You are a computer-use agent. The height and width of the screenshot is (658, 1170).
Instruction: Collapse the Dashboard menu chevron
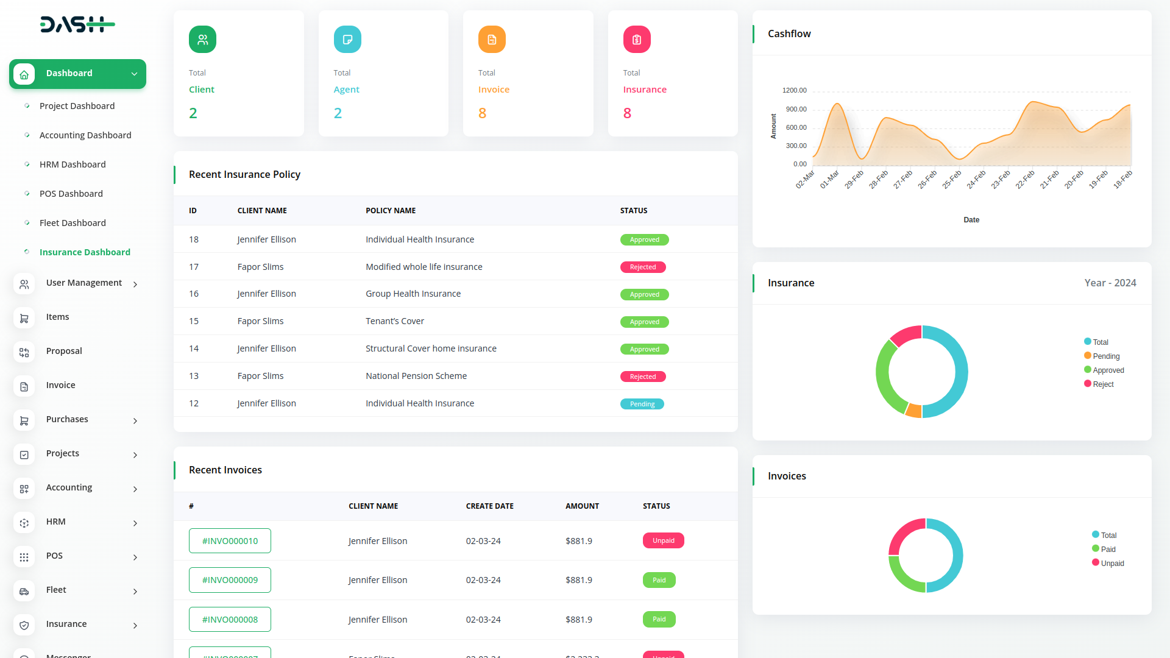[x=134, y=74]
